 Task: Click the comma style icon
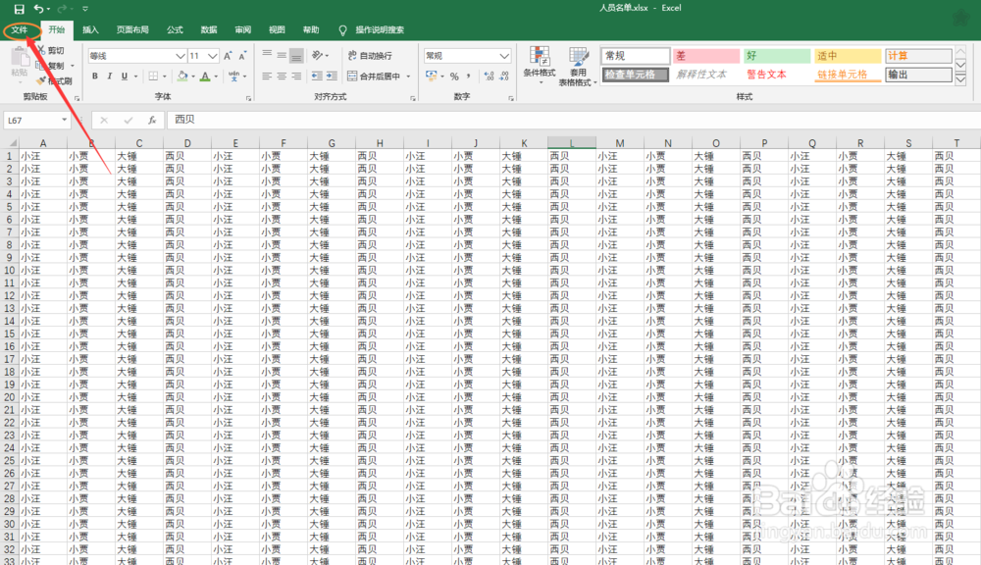click(469, 77)
